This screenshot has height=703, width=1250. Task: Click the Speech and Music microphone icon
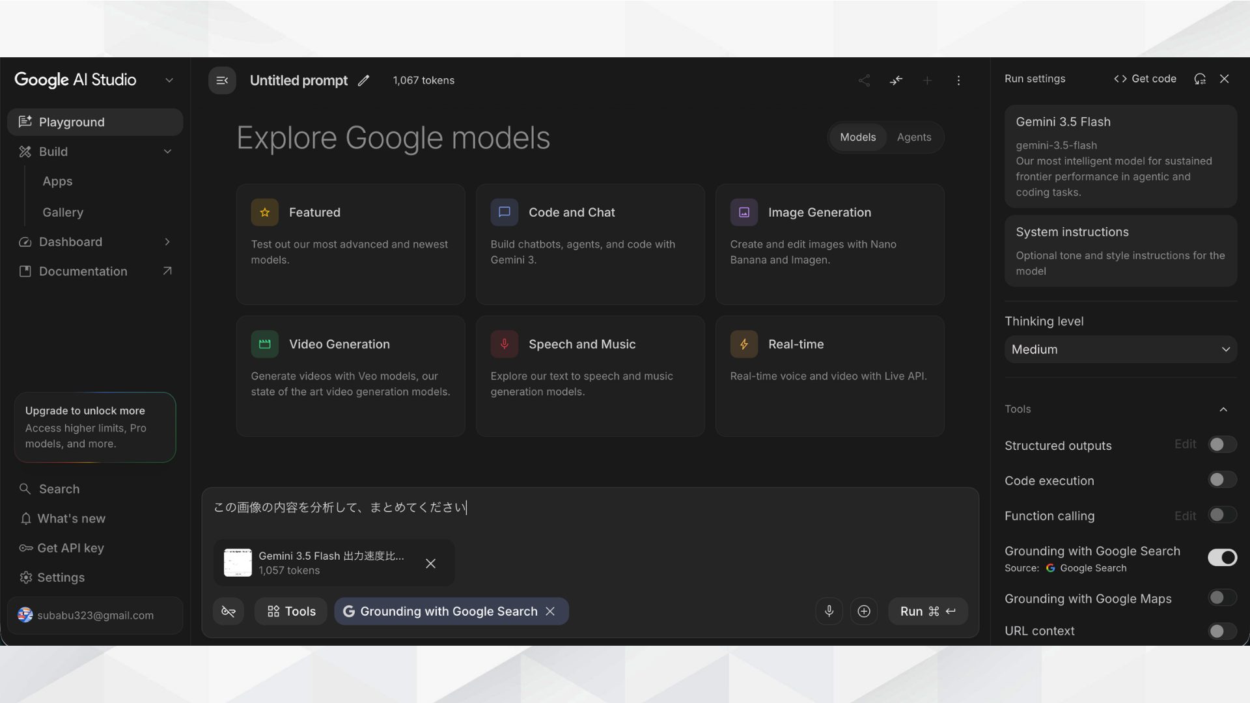(504, 344)
